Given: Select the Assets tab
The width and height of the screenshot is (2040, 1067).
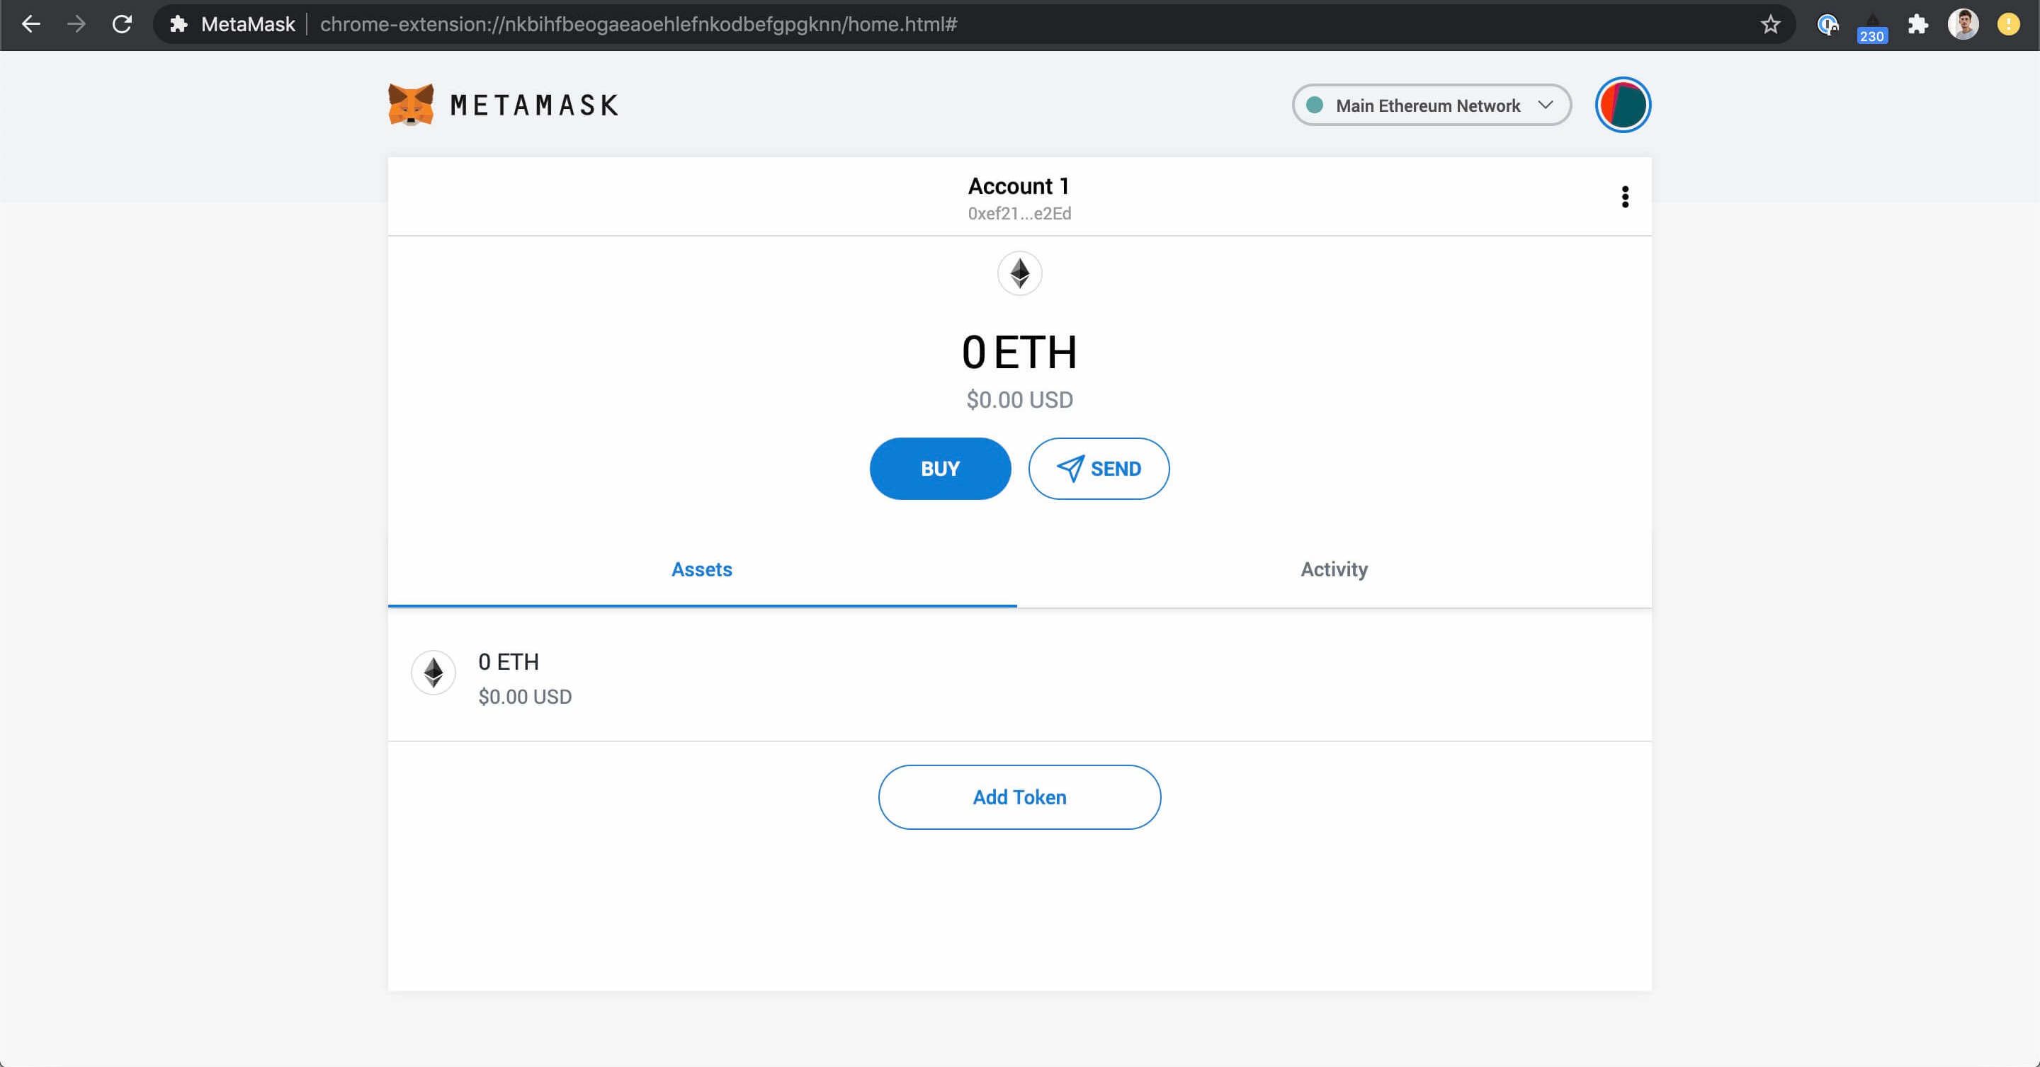Looking at the screenshot, I should (702, 569).
